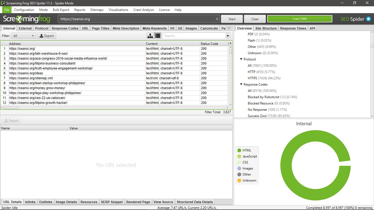Viewport: 374px width, 210px height.
Task: Click the HTML legend color swatch
Action: coord(239,150)
